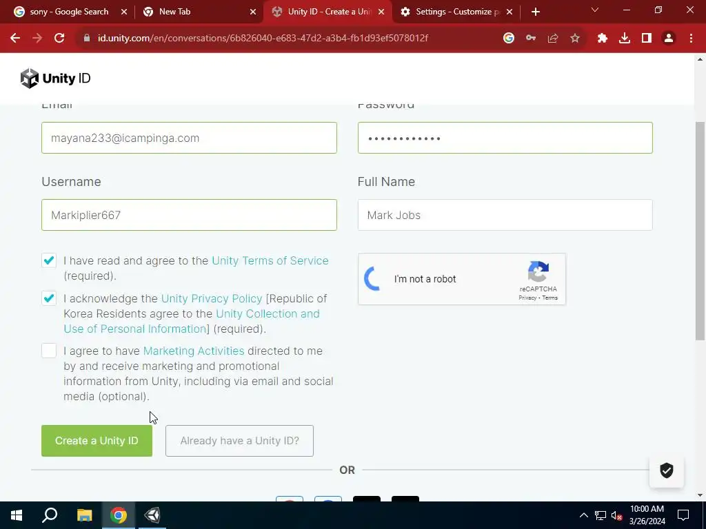The height and width of the screenshot is (529, 706).
Task: Expand the Chrome tab search chevron
Action: [595, 10]
